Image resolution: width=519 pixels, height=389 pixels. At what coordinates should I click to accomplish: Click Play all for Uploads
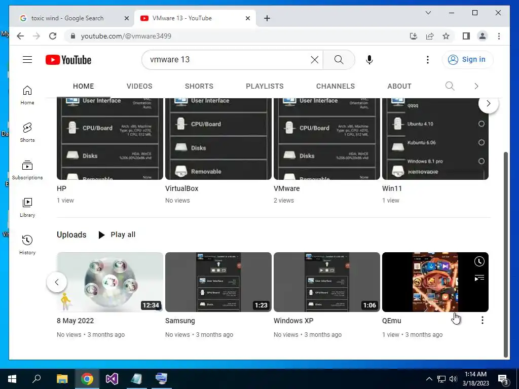[x=117, y=235]
